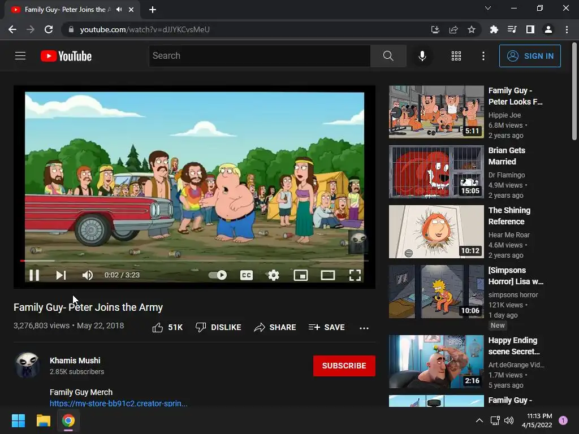The height and width of the screenshot is (434, 579).
Task: Click the DISLIKE button
Action: [218, 327]
